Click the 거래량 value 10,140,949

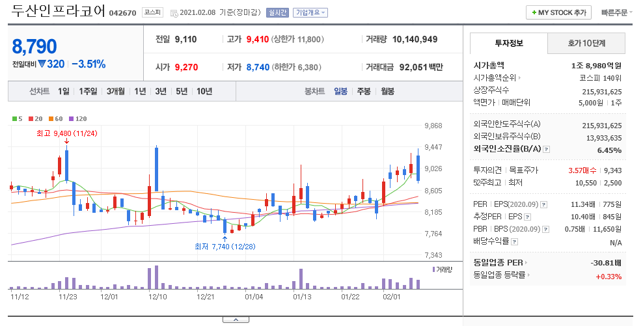[x=415, y=40]
